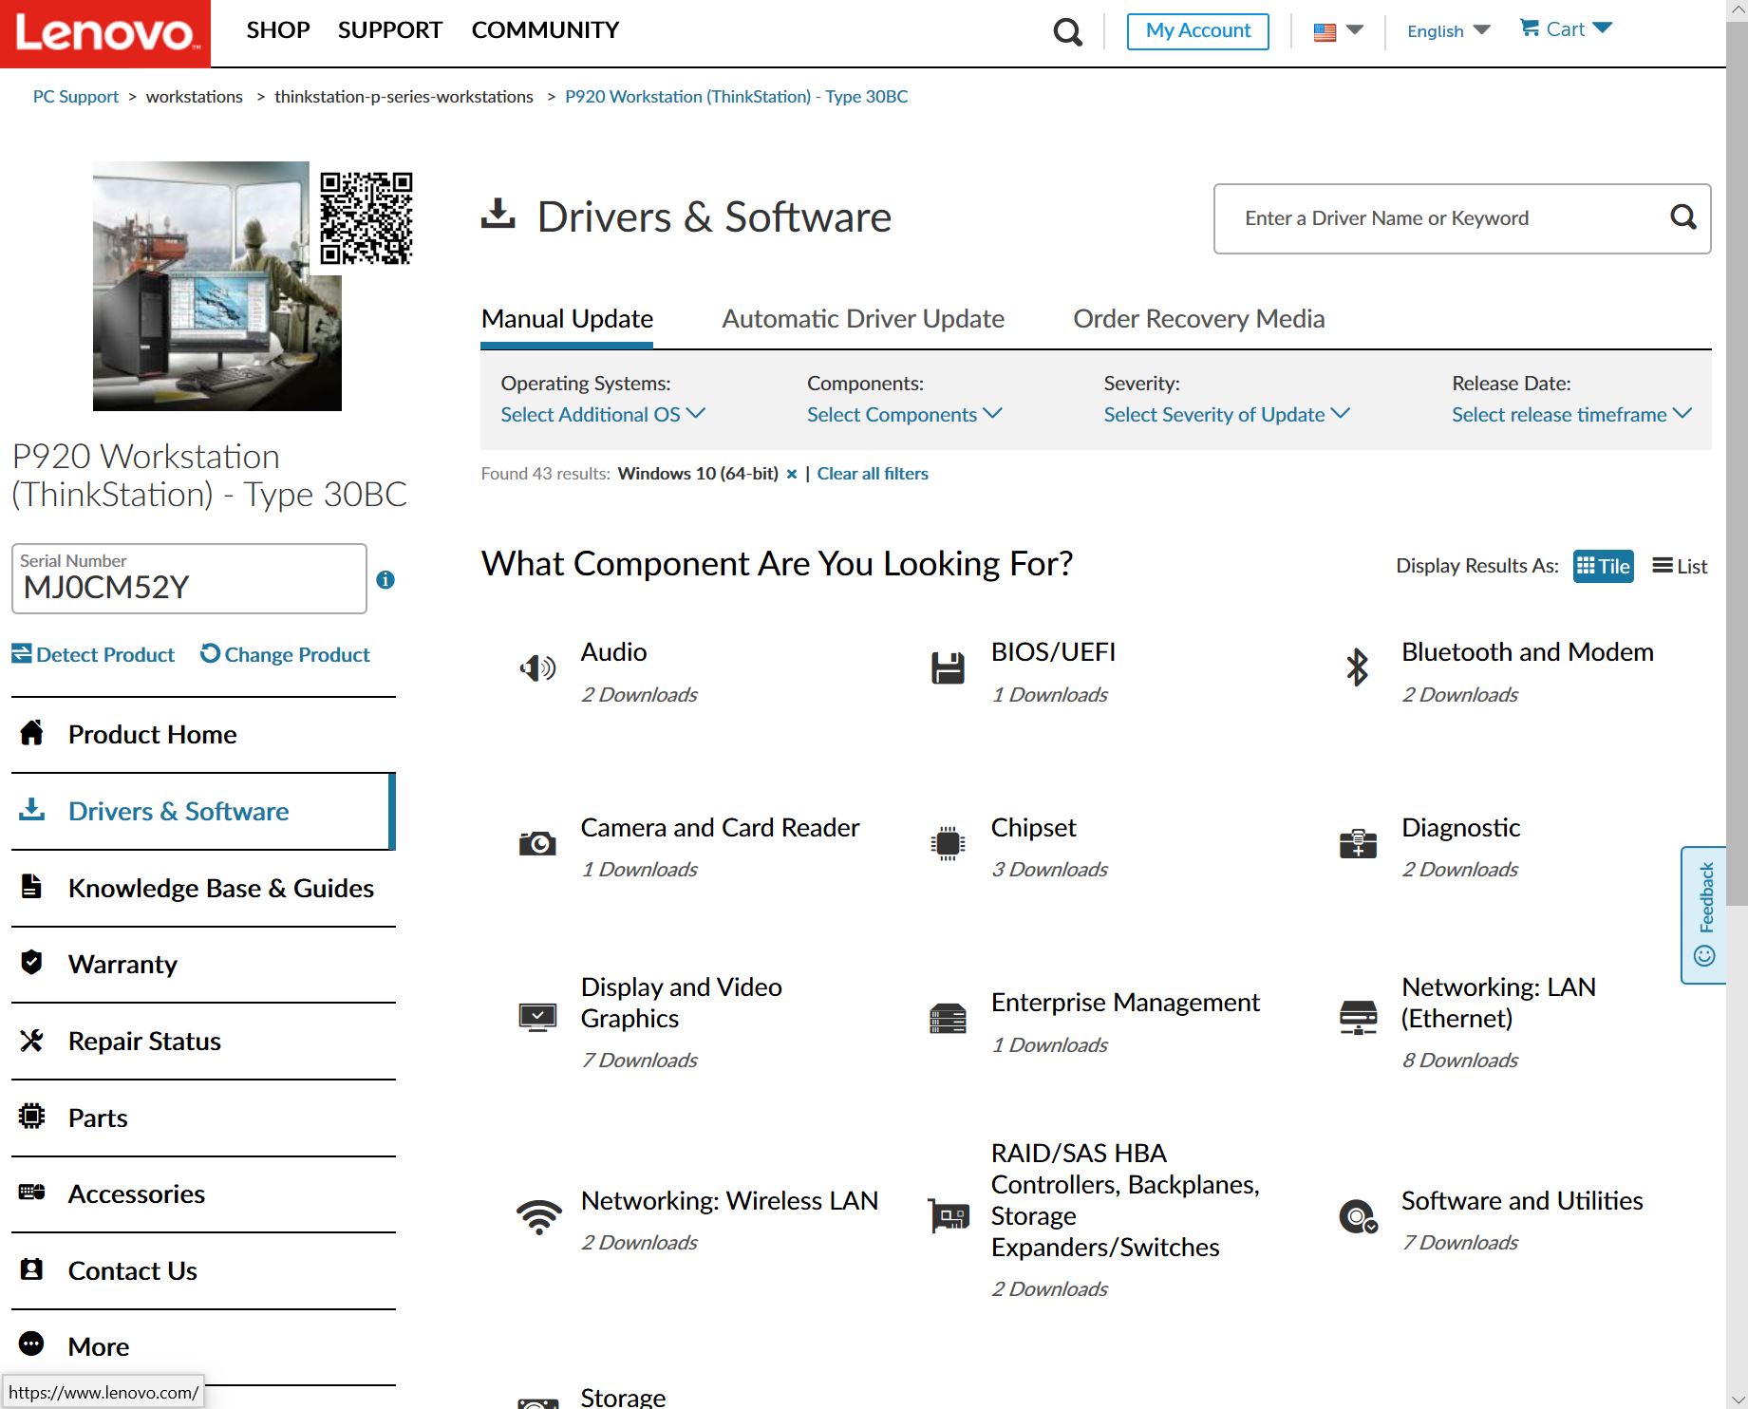Screen dimensions: 1748x1409
Task: Expand the Cart dropdown arrow
Action: coord(1602,28)
